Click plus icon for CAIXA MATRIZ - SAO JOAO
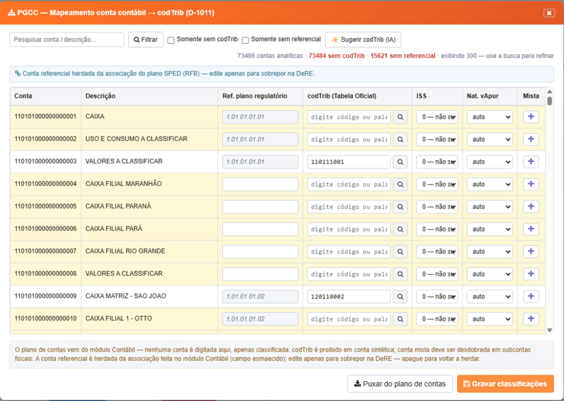Image resolution: width=564 pixels, height=401 pixels. click(x=531, y=297)
